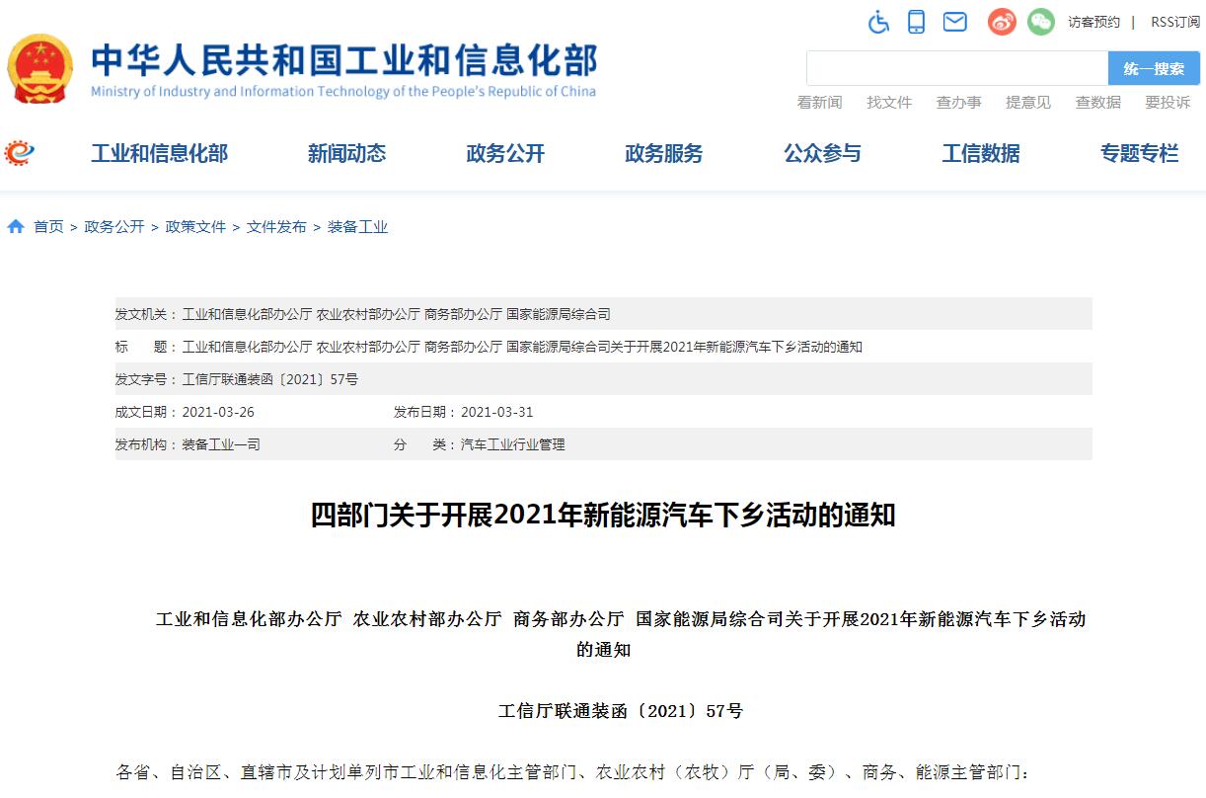Screen dimensions: 1206x798
Task: Open 新闻动态 navigation menu
Action: pos(346,153)
